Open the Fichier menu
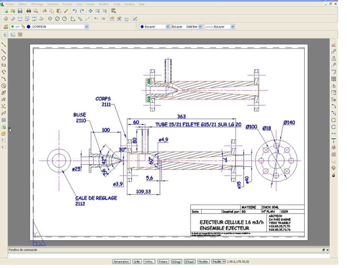Screen dimensions: 347x268 click(10, 4)
